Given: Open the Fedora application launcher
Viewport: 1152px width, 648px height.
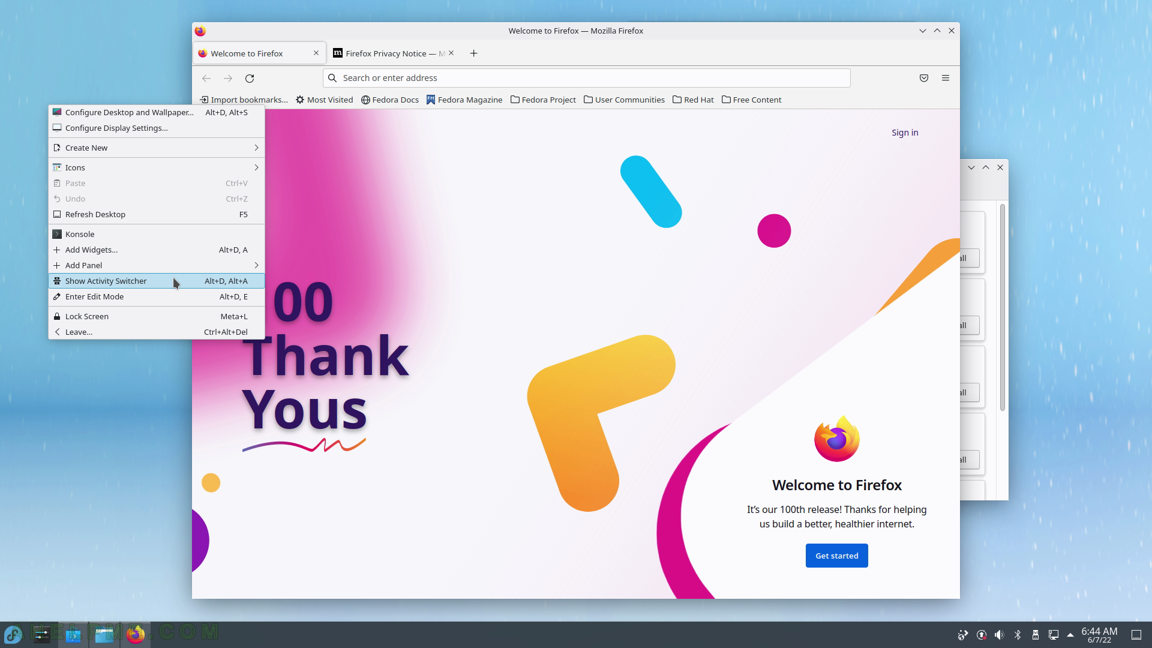Looking at the screenshot, I should click(13, 634).
